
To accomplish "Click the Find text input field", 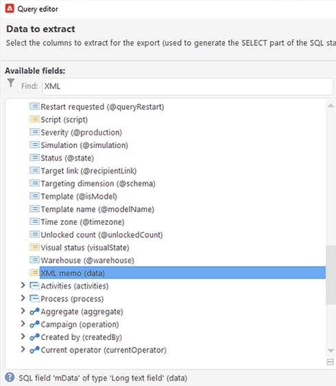I will pyautogui.click(x=188, y=86).
